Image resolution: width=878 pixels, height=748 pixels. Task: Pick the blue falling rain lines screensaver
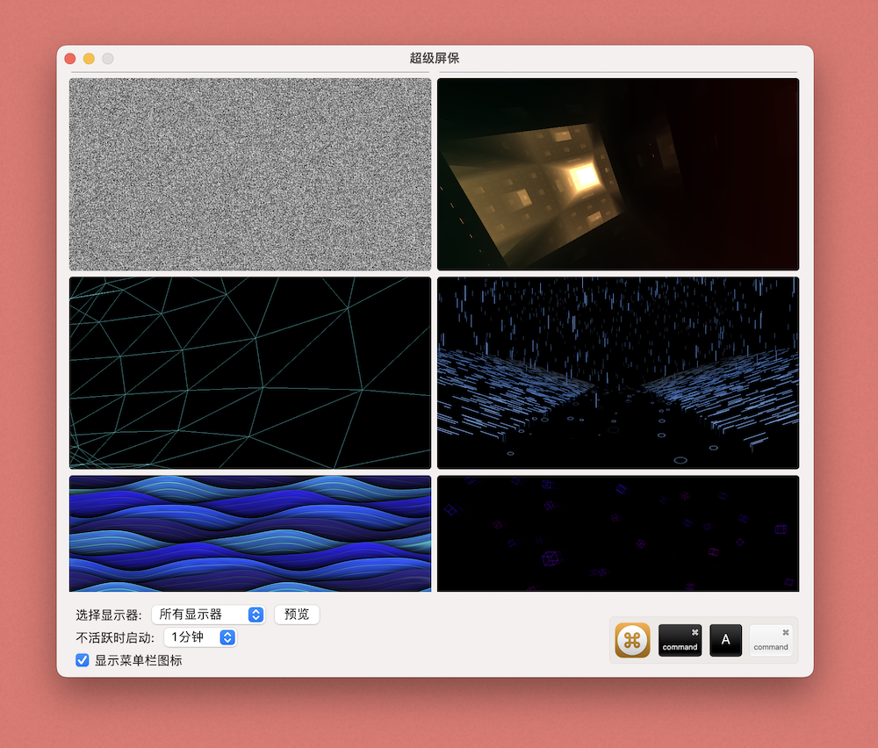coord(618,373)
